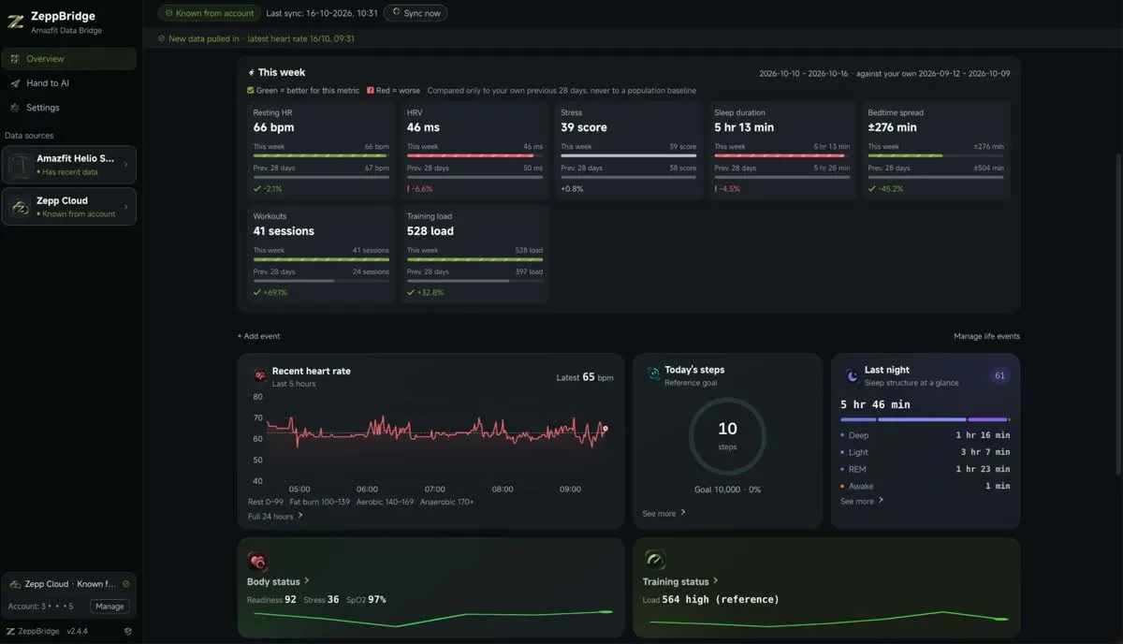
Task: Open the Body status details
Action: pyautogui.click(x=278, y=581)
